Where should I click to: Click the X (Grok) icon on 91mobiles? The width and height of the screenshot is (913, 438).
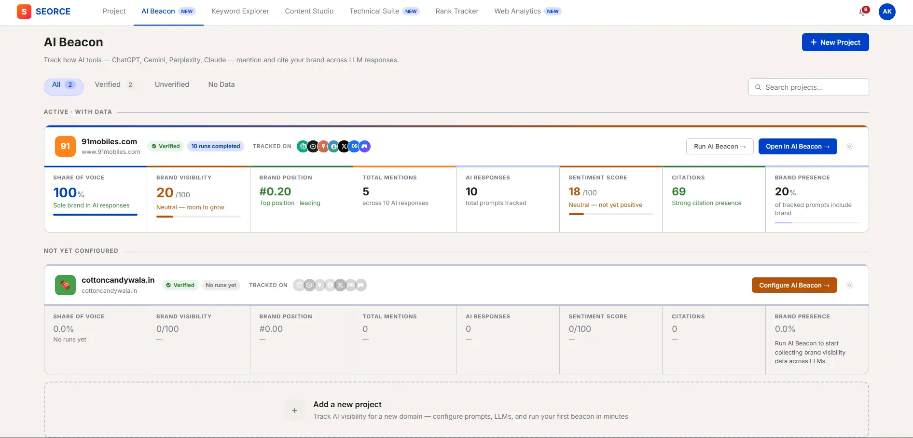344,146
